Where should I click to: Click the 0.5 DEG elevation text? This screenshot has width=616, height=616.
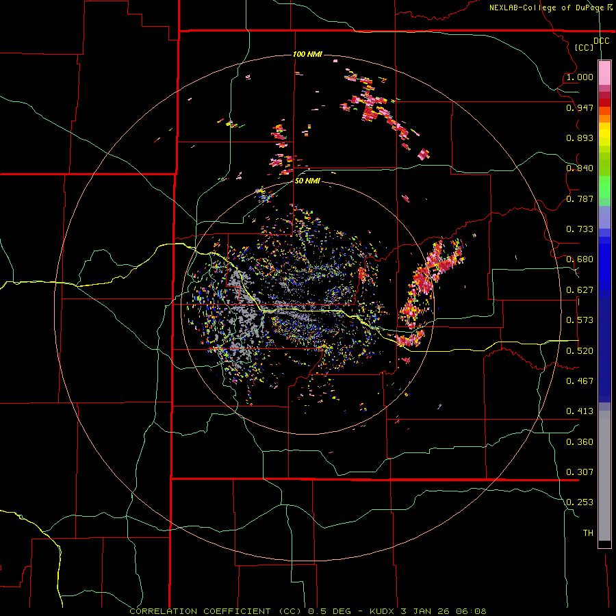click(329, 611)
